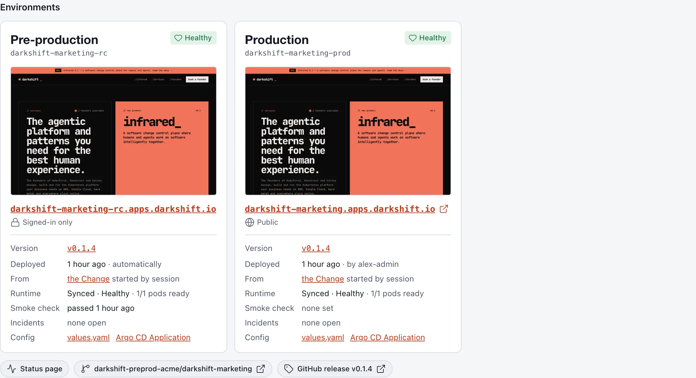The height and width of the screenshot is (378, 696).
Task: Click 'passed 1 hour ago' smoke check value
Action: point(101,308)
